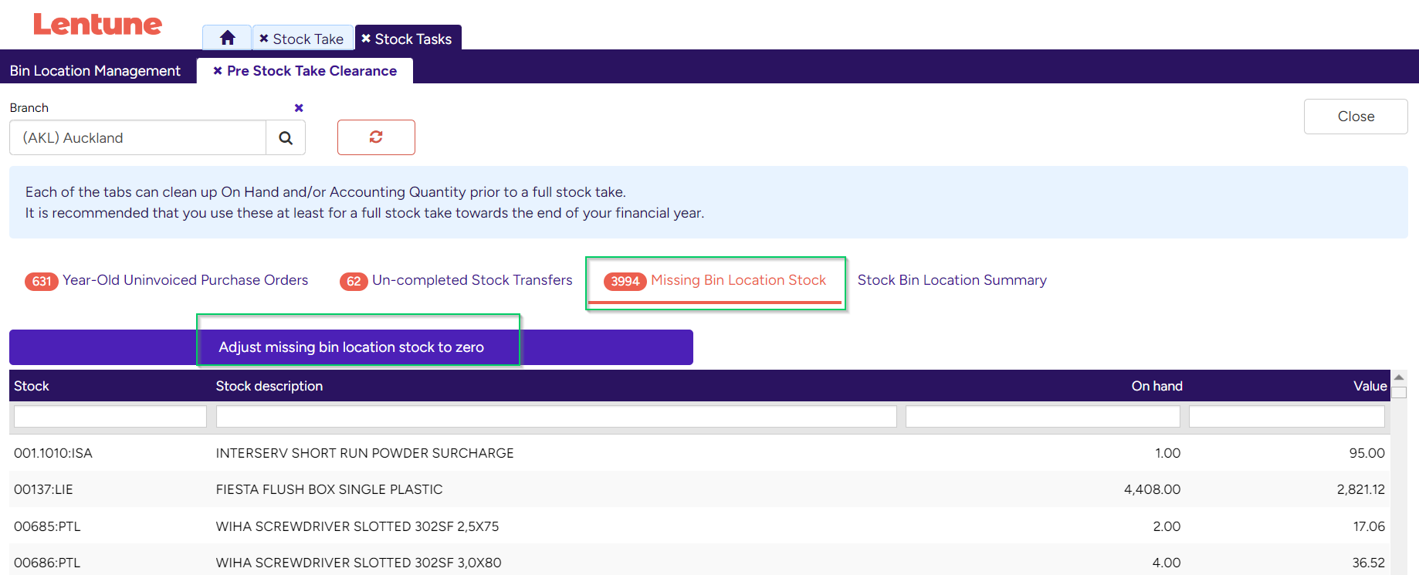Click INTERSERV SHORT RUN POWDER SURCHARGE description
This screenshot has width=1419, height=575.
click(364, 453)
